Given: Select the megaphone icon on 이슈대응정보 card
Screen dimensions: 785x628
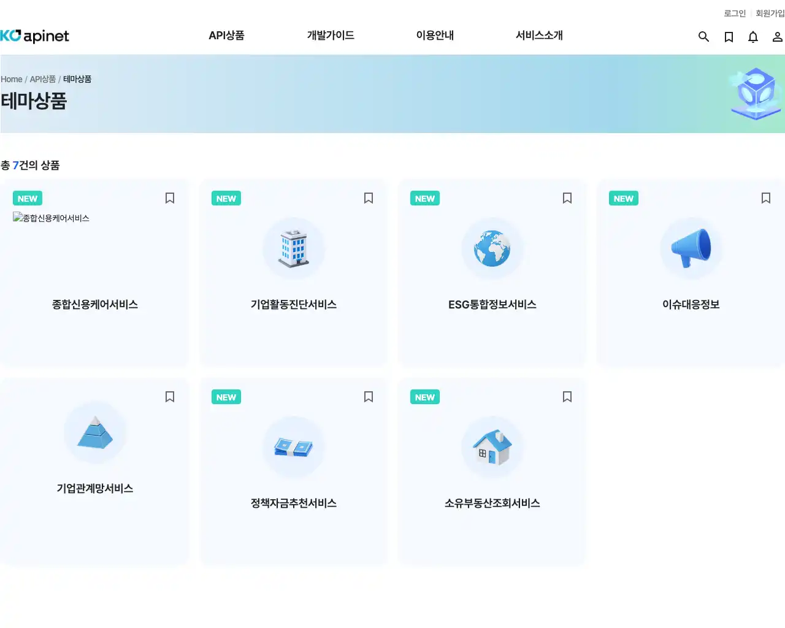Looking at the screenshot, I should (x=691, y=248).
